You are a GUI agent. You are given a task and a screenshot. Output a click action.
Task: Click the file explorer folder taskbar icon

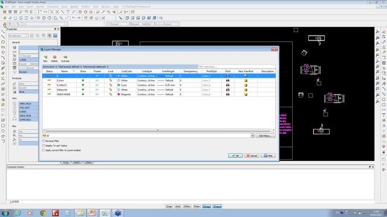pyautogui.click(x=80, y=213)
